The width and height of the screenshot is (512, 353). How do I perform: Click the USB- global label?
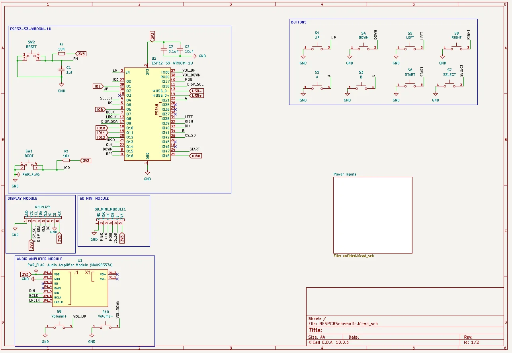(197, 91)
